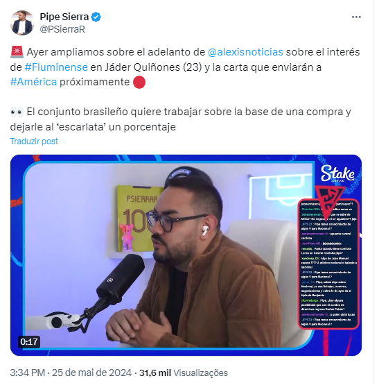Screen dimensions: 379x385
Task: Open the three-dot more options menu
Action: pos(356,17)
